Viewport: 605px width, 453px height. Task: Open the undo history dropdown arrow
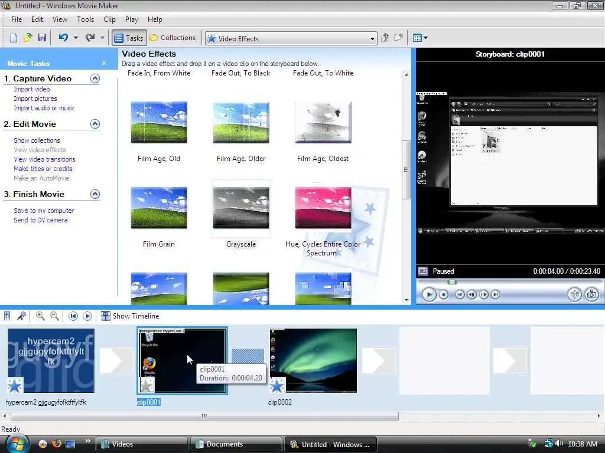click(76, 38)
